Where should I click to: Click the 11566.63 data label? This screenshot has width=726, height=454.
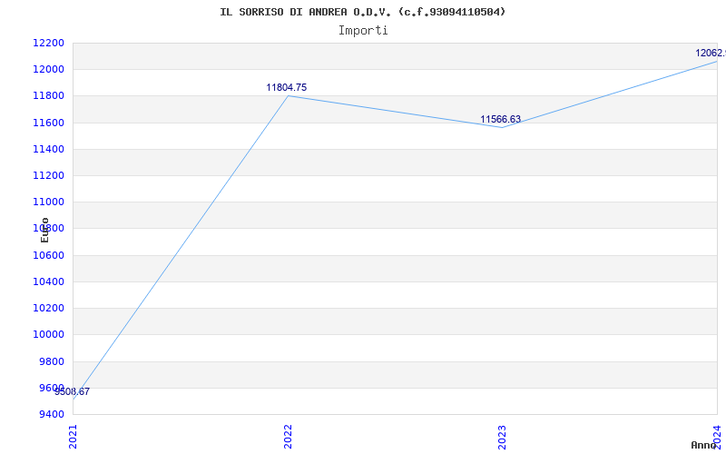501,119
